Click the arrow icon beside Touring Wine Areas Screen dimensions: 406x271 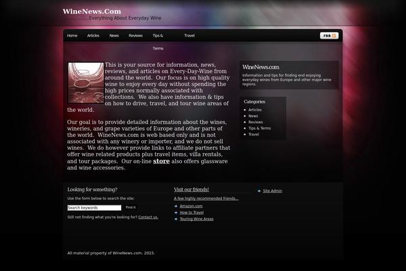click(176, 219)
